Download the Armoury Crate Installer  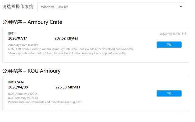tap(169, 45)
